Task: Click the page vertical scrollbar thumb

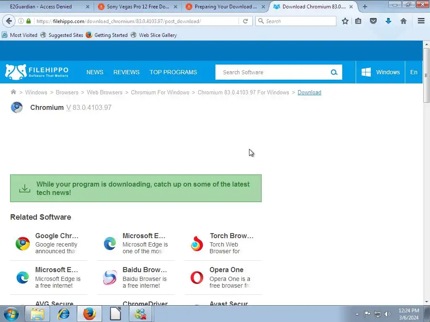Action: pos(426,75)
